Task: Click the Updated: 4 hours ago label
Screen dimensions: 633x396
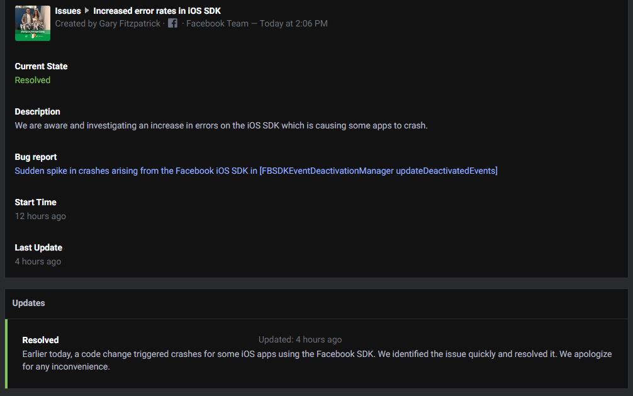Action: click(x=300, y=339)
